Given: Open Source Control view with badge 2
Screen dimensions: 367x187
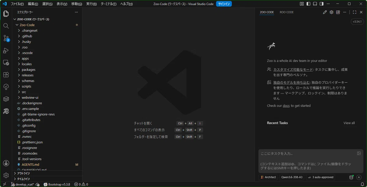Looking at the screenshot, I should point(6,38).
